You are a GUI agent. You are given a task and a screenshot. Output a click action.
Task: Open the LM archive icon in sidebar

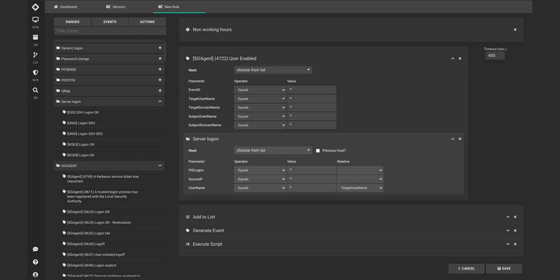35,37
